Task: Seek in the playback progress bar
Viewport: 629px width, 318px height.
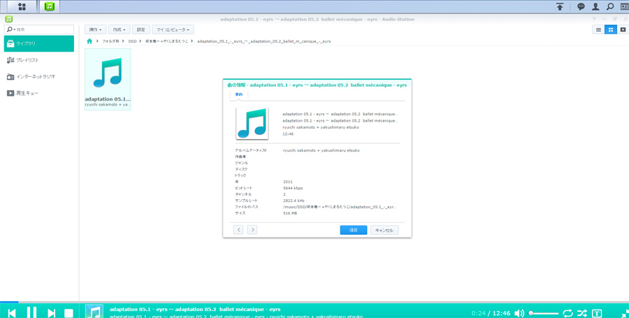Action: (x=314, y=302)
